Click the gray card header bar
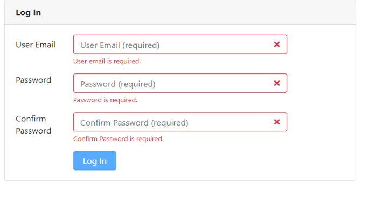The width and height of the screenshot is (369, 199). pos(180,12)
